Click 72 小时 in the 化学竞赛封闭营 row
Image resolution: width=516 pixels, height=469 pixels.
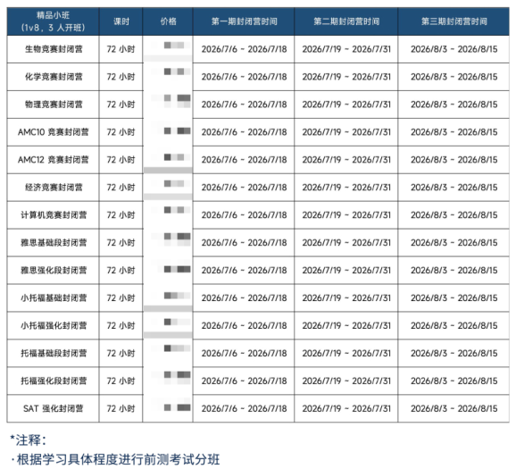click(x=121, y=77)
